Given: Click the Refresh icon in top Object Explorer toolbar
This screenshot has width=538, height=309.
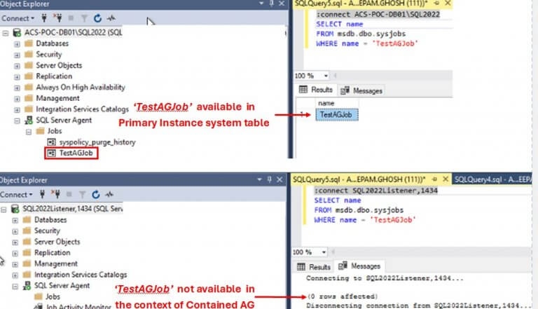Looking at the screenshot, I should 98,18.
